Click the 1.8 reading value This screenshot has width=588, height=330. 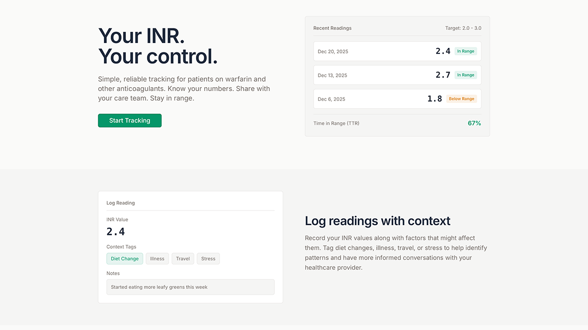[x=434, y=99]
